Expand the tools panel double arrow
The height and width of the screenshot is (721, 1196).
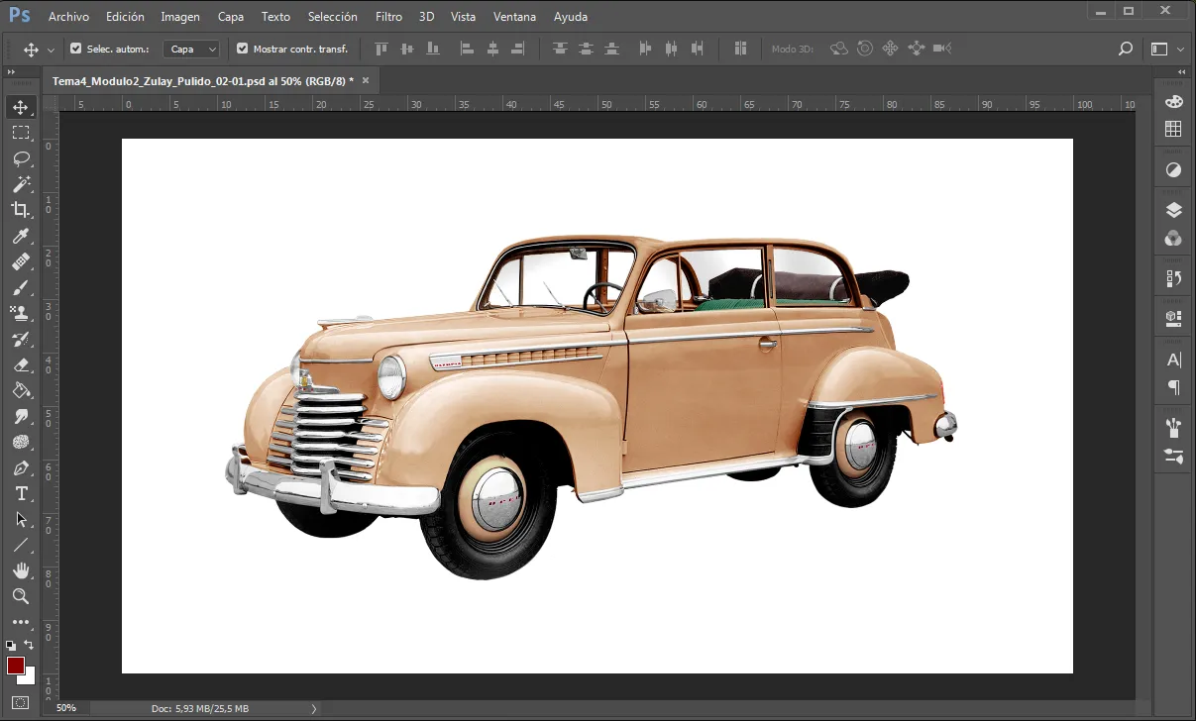tap(10, 72)
